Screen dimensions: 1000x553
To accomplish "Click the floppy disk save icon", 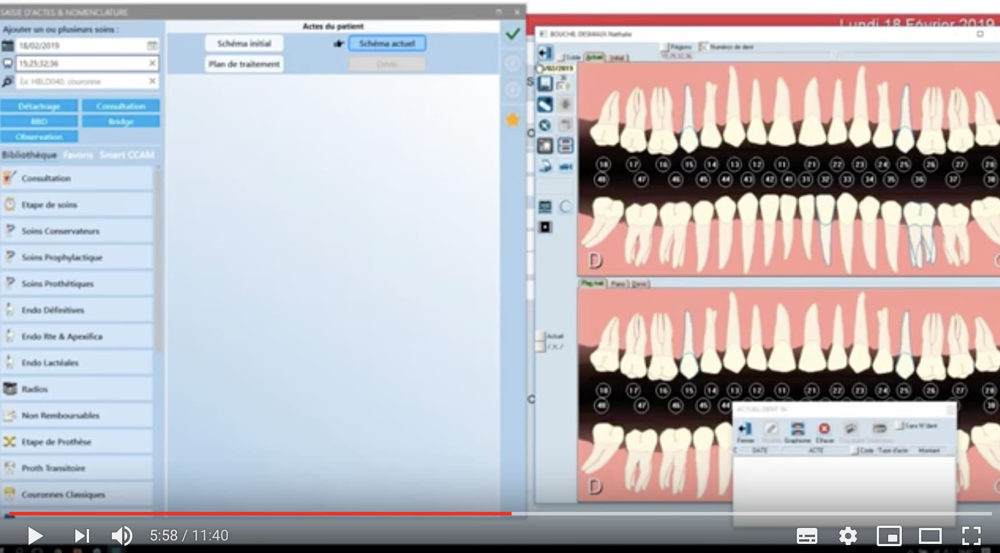I will click(545, 84).
